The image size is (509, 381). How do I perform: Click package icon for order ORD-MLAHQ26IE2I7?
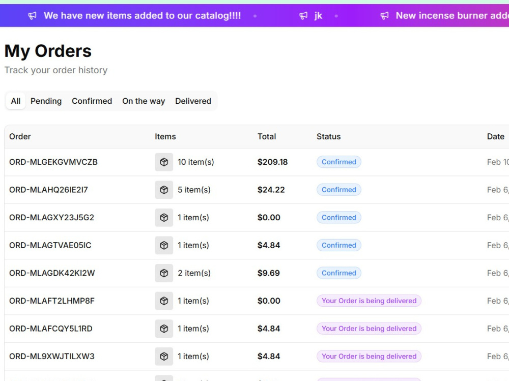coord(164,190)
